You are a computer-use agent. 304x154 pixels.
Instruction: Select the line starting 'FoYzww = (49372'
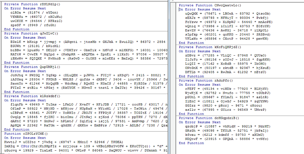(x=229, y=22)
